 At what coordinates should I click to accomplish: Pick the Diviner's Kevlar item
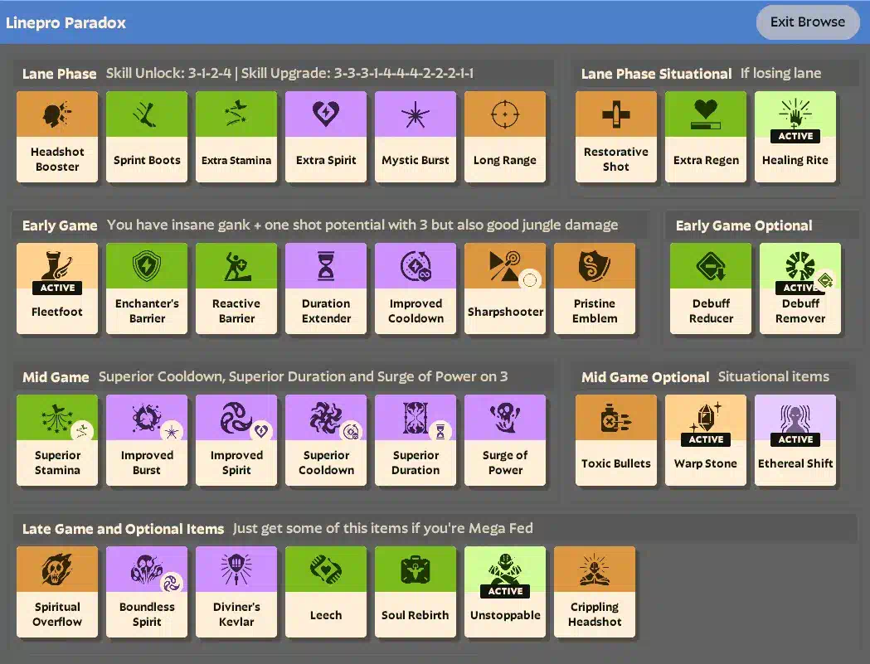pyautogui.click(x=236, y=592)
